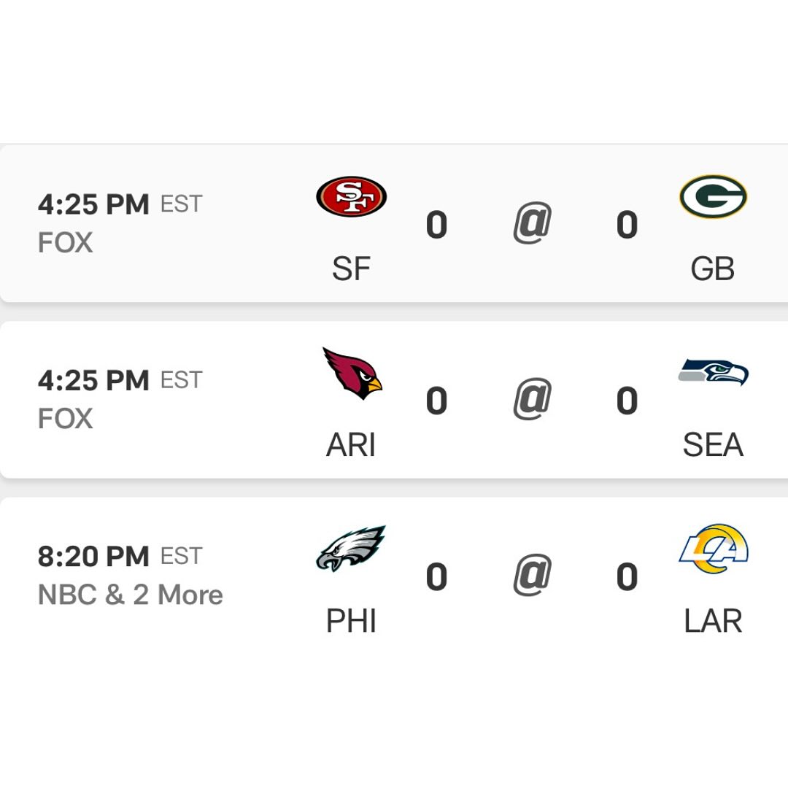Click the @ symbol in PHI vs LAR game
Image resolution: width=788 pixels, height=788 pixels.
[x=532, y=574]
